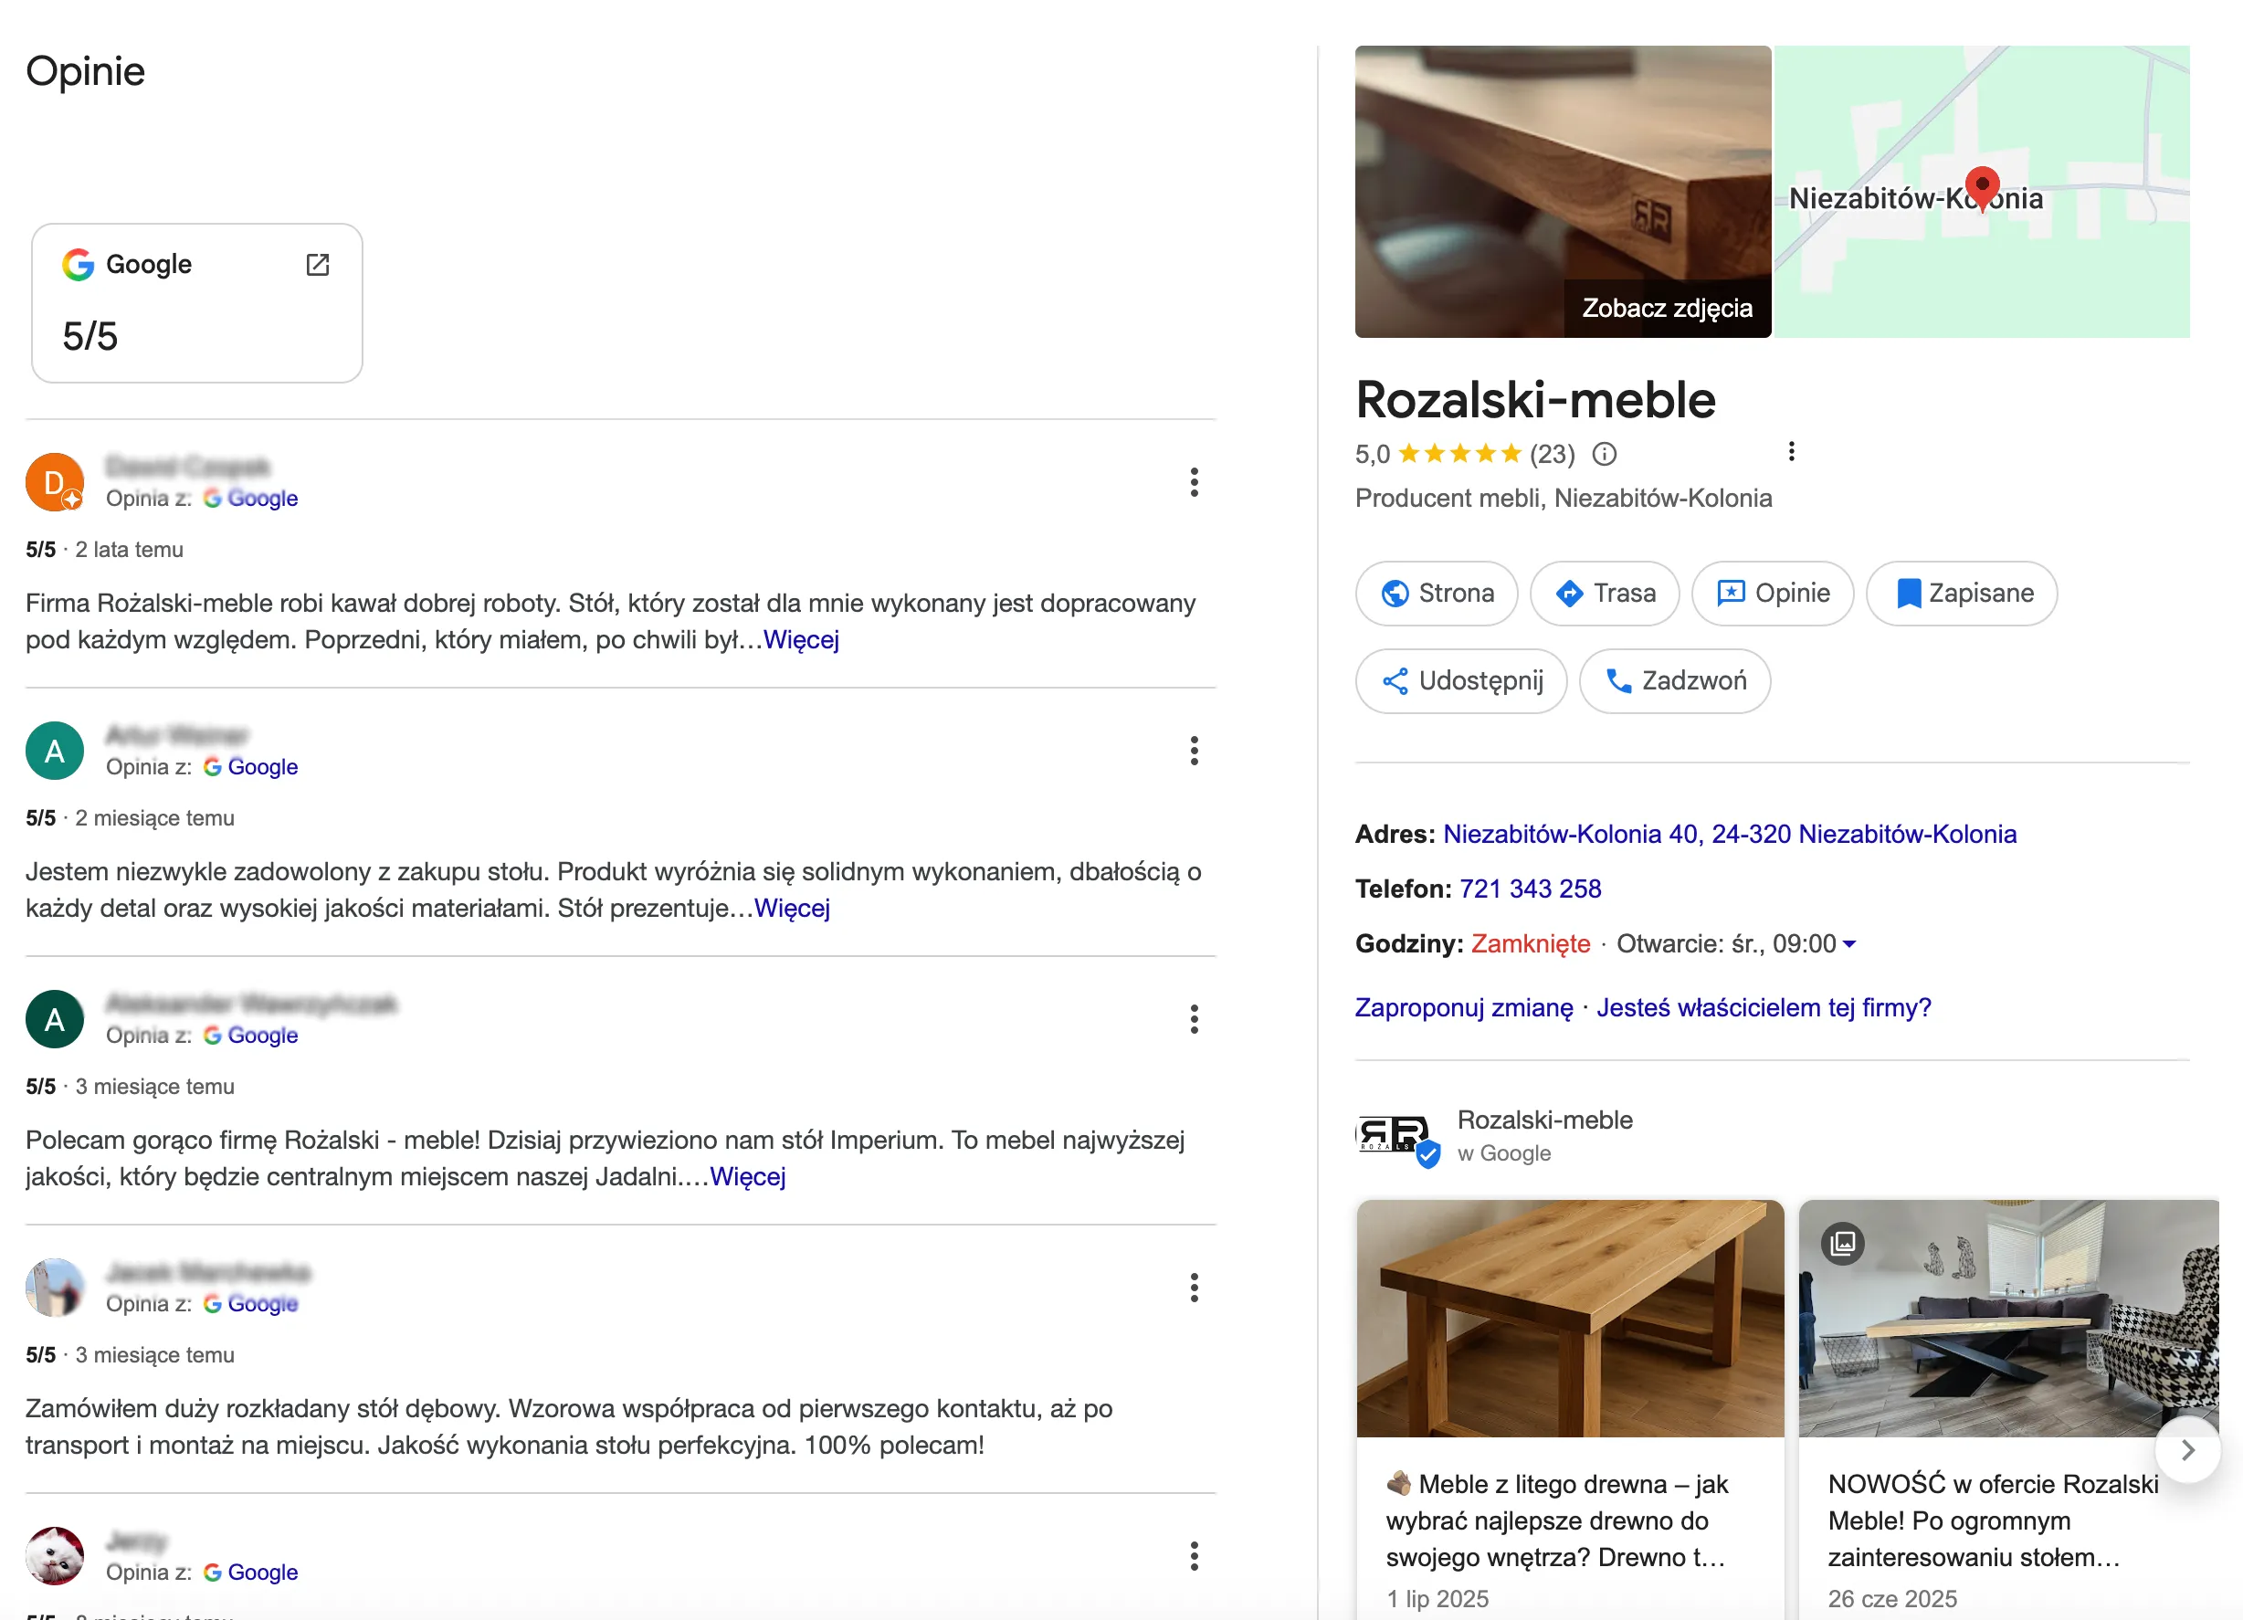The width and height of the screenshot is (2243, 1620).
Task: Click the Rozalski-meble business title
Action: (1535, 400)
